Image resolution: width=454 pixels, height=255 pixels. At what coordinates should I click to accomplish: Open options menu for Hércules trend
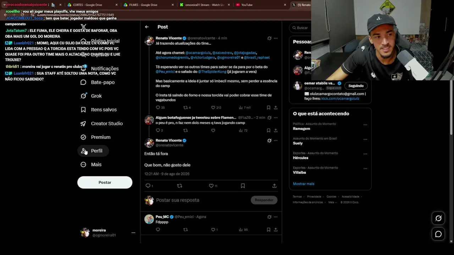365,154
